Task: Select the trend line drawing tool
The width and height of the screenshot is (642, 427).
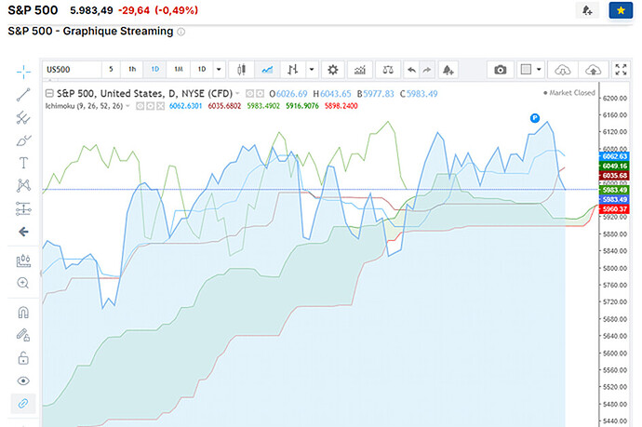Action: (x=23, y=95)
